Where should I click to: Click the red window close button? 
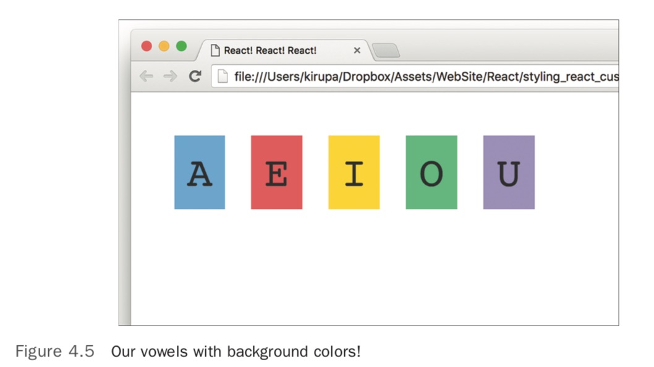[x=147, y=46]
